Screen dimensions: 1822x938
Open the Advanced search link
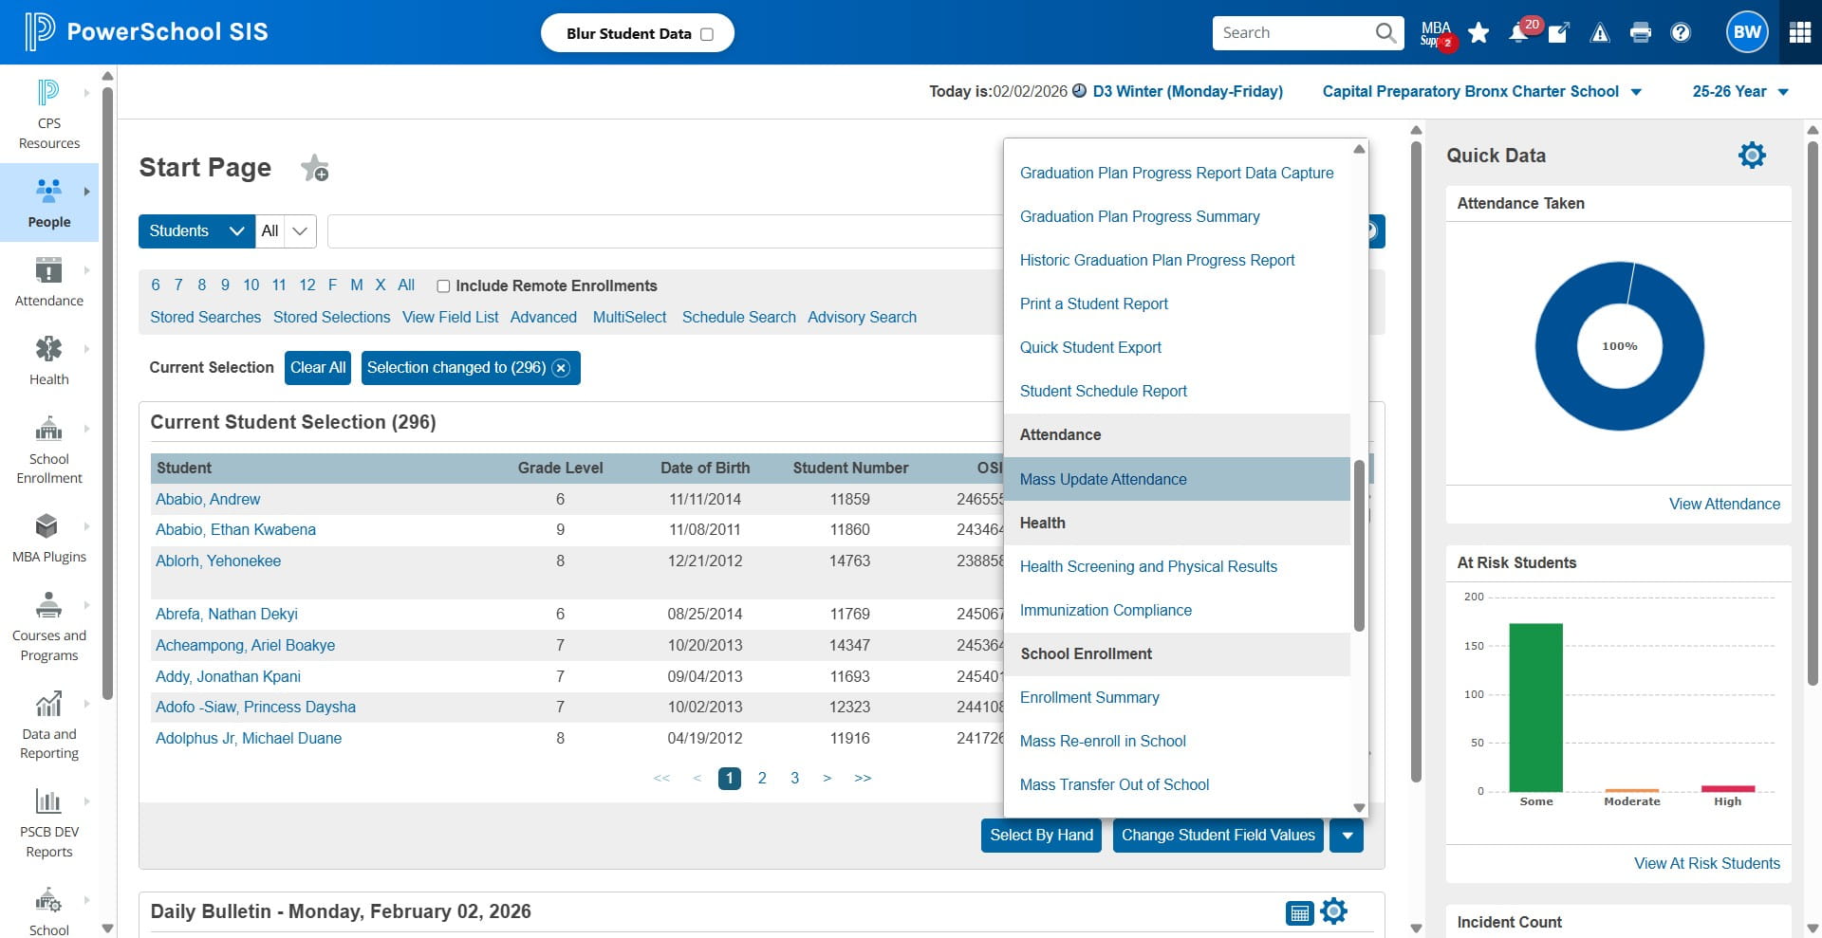pos(543,318)
